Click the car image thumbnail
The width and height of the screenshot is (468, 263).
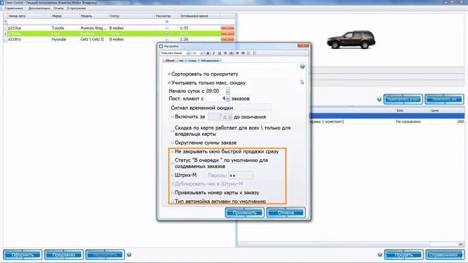point(351,39)
